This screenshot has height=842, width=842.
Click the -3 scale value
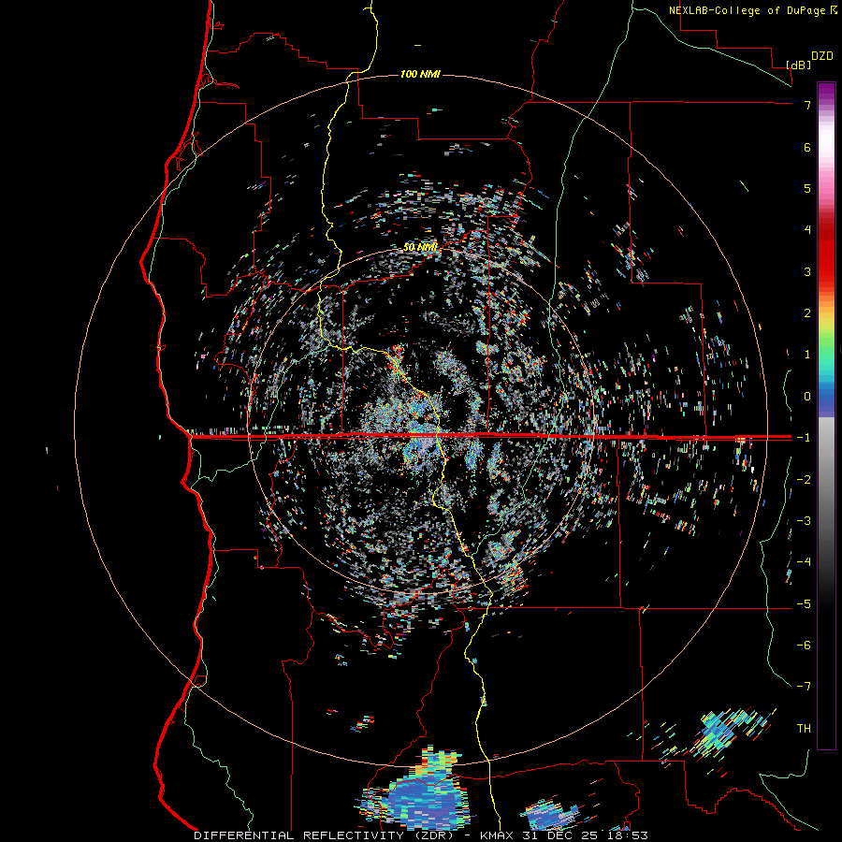tap(804, 521)
